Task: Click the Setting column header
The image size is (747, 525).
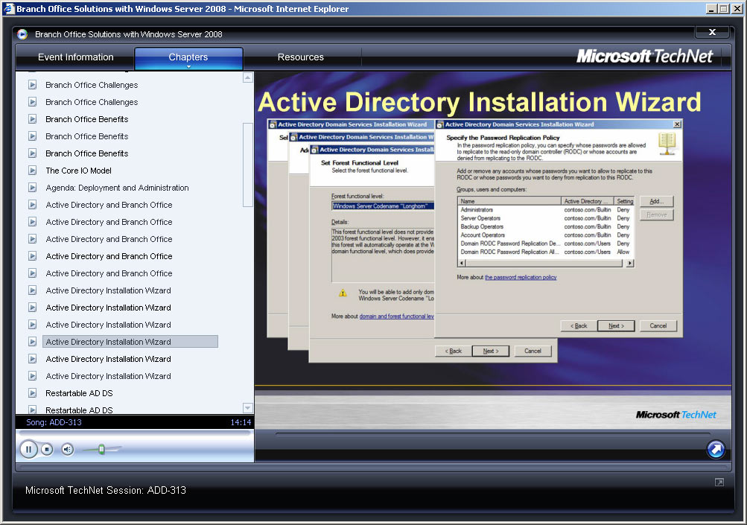Action: (624, 201)
